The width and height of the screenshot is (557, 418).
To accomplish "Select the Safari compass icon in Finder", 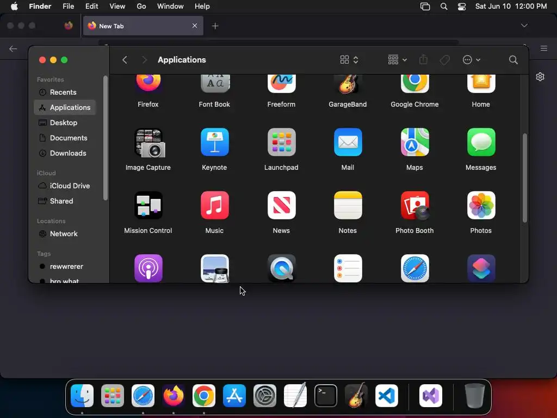I will point(414,268).
